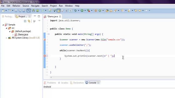Maximize the Project Explorer panel
Viewport: 175px width, 98px height.
(x=39, y=16)
